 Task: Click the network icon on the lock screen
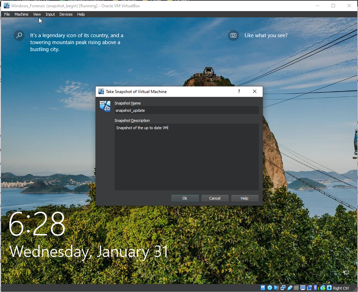point(346,273)
